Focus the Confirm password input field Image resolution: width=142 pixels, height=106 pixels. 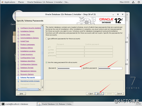tap(110, 68)
